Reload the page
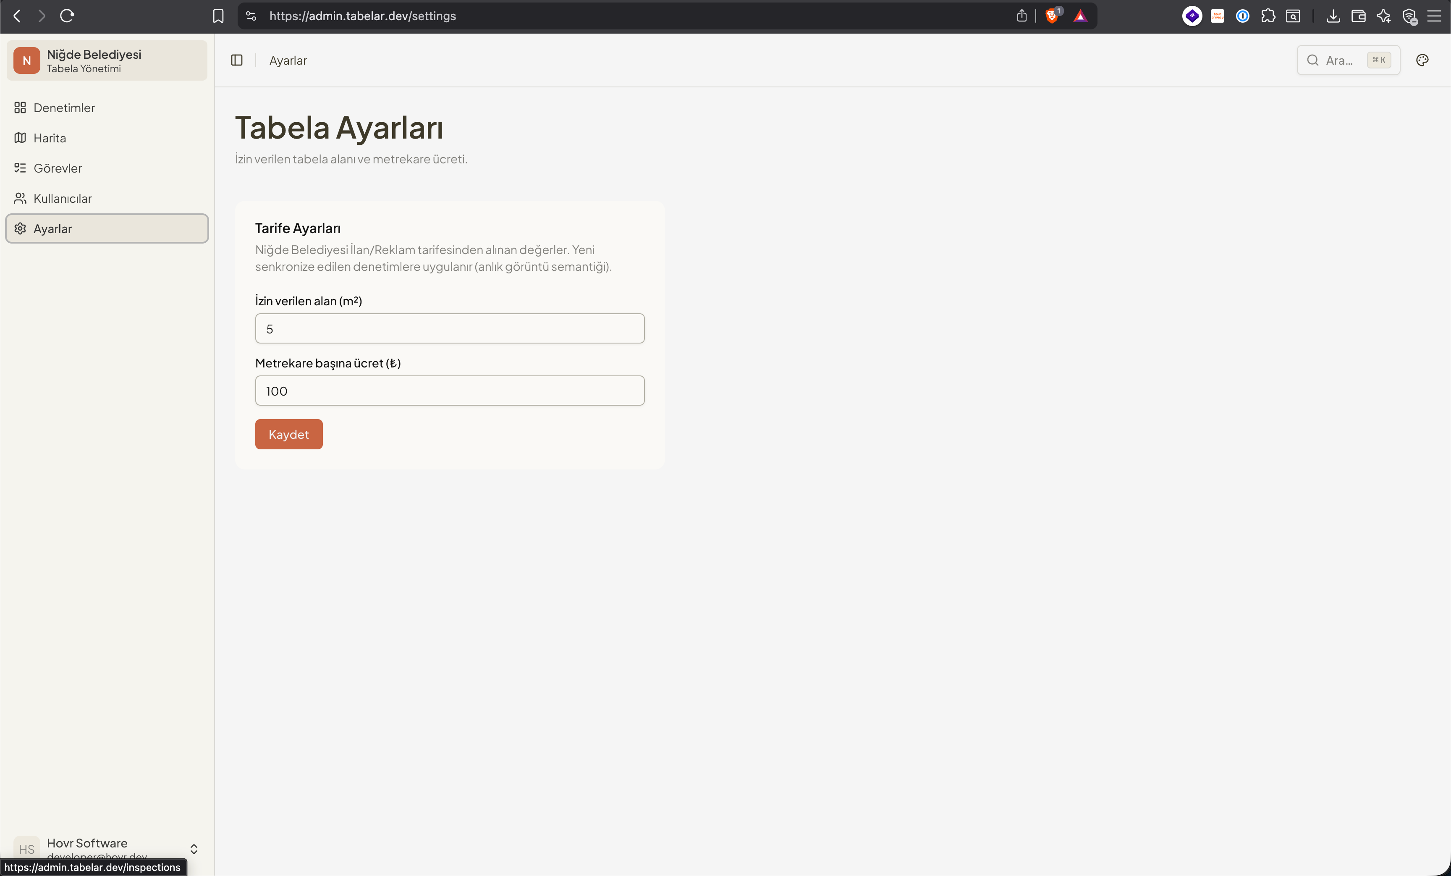This screenshot has height=876, width=1451. click(67, 16)
